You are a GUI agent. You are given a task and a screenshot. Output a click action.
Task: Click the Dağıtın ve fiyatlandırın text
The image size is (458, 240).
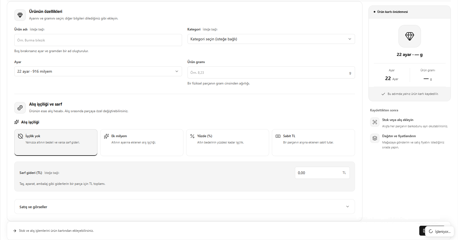pos(399,136)
